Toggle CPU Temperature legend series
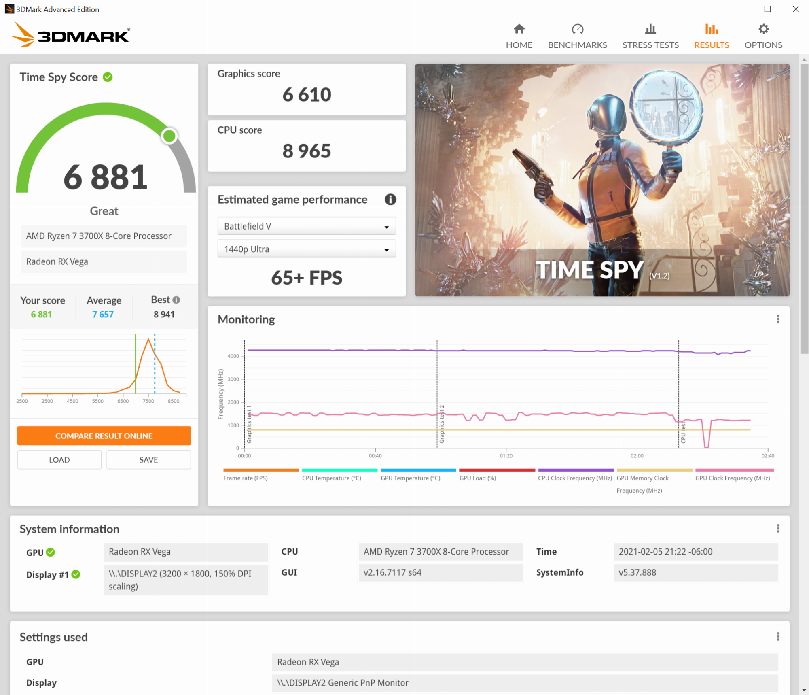Image resolution: width=809 pixels, height=695 pixels. [x=331, y=478]
